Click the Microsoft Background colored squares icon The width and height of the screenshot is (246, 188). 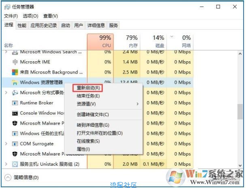(15, 72)
